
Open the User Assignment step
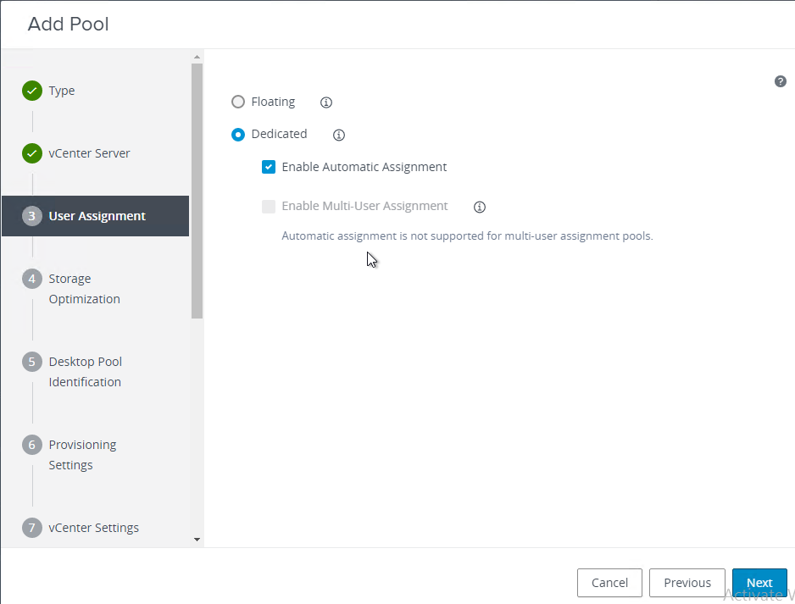(x=95, y=216)
